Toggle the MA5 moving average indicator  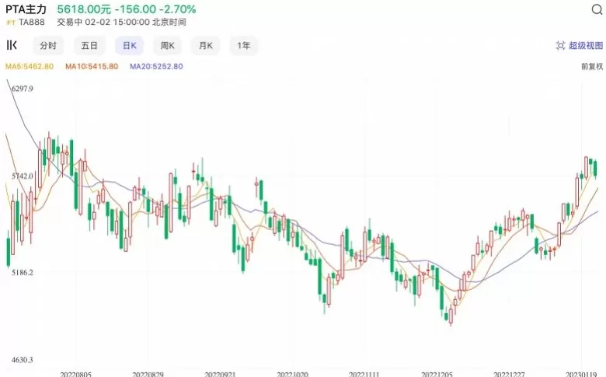tap(30, 67)
